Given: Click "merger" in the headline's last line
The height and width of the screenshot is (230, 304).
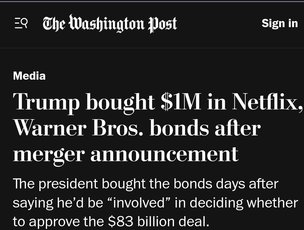Looking at the screenshot, I should click(49, 154).
